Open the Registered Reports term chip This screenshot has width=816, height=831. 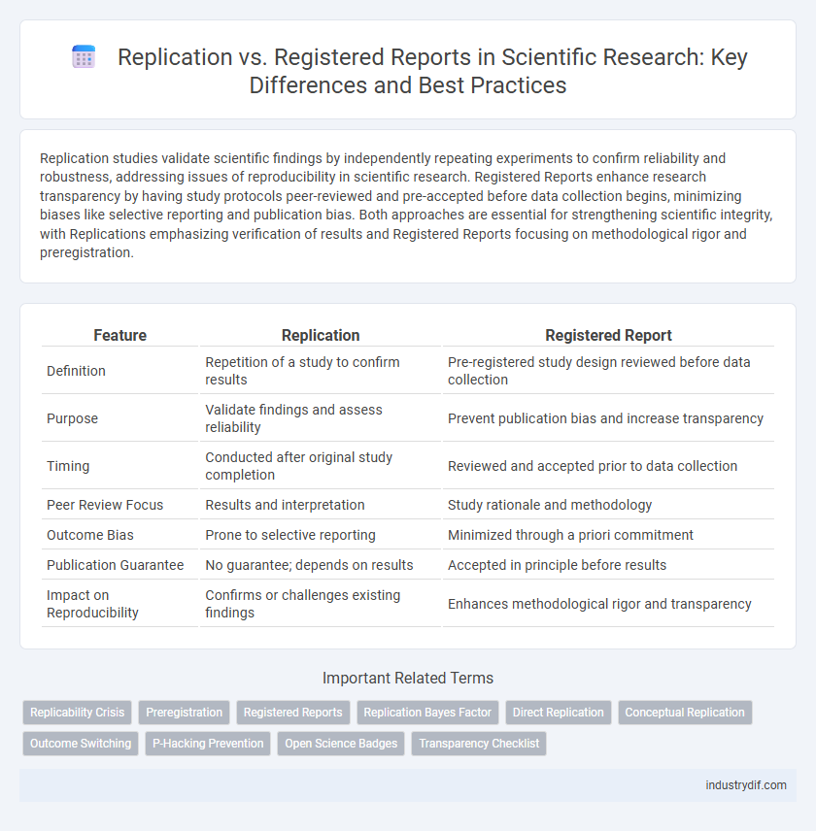pos(292,712)
